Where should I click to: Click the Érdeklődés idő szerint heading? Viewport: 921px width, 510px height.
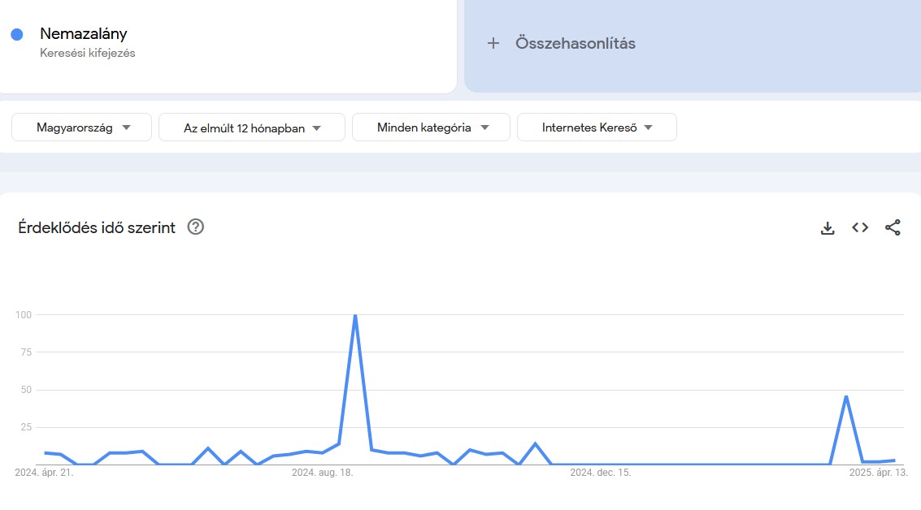[97, 228]
